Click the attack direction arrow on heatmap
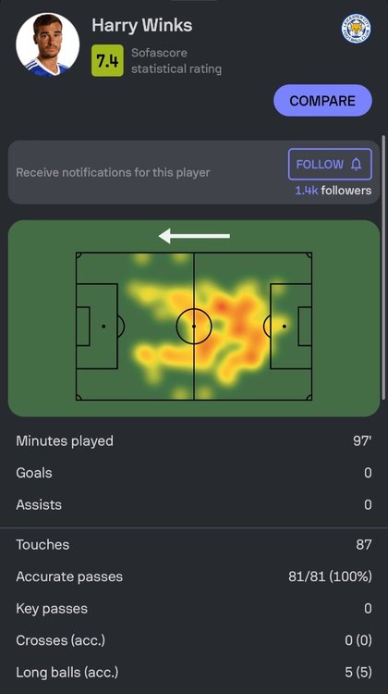 click(194, 236)
